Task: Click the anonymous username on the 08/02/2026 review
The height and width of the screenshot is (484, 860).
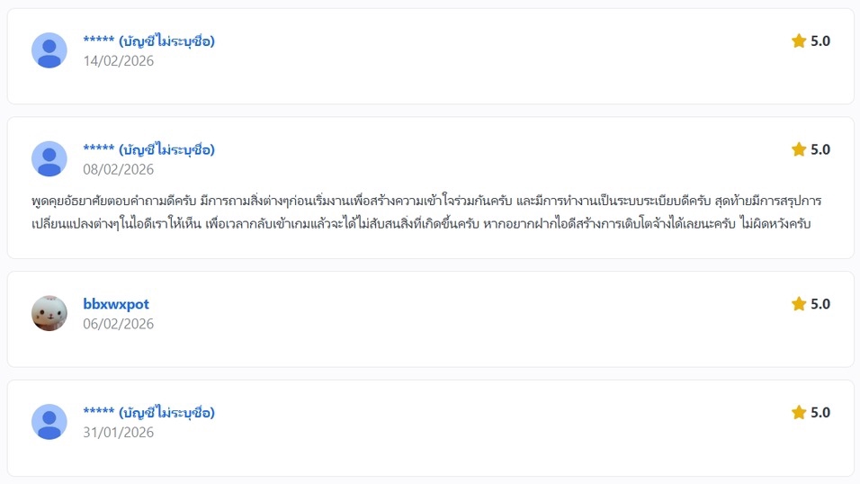Action: (148, 149)
